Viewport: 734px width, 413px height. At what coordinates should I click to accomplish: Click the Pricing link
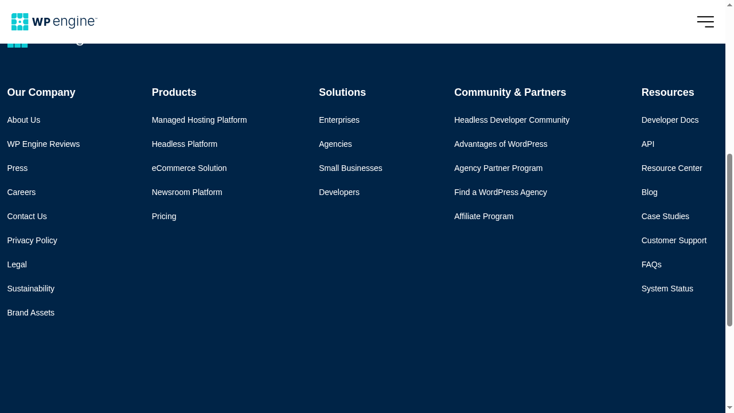(x=164, y=216)
